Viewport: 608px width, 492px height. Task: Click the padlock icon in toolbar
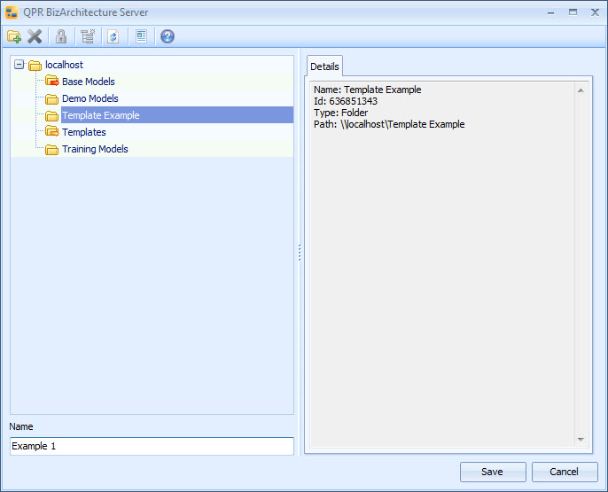[61, 36]
